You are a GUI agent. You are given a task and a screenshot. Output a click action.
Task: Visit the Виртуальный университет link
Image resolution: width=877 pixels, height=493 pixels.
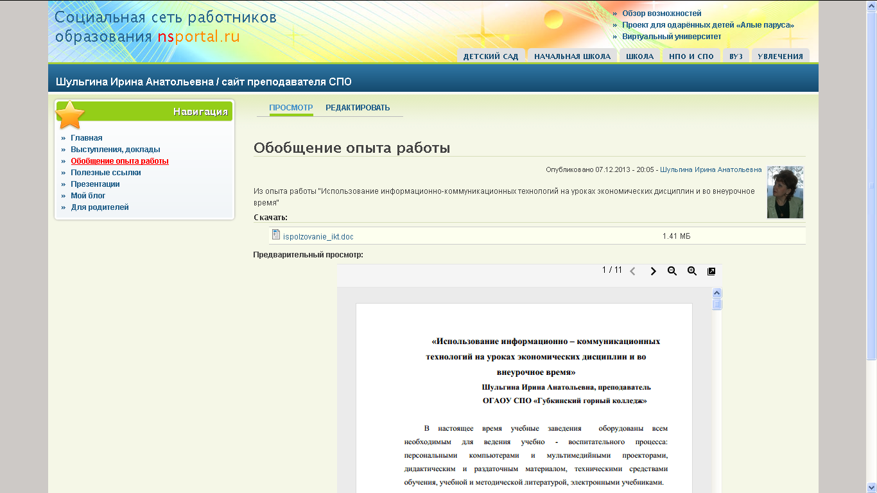click(x=672, y=37)
